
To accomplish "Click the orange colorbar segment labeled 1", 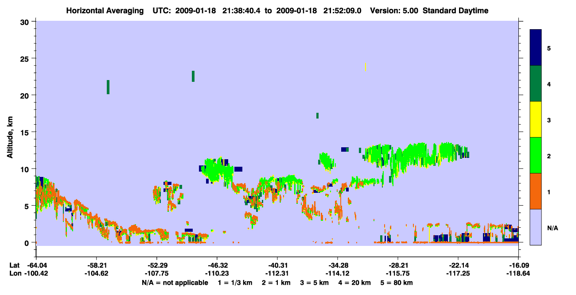I will click(x=536, y=191).
